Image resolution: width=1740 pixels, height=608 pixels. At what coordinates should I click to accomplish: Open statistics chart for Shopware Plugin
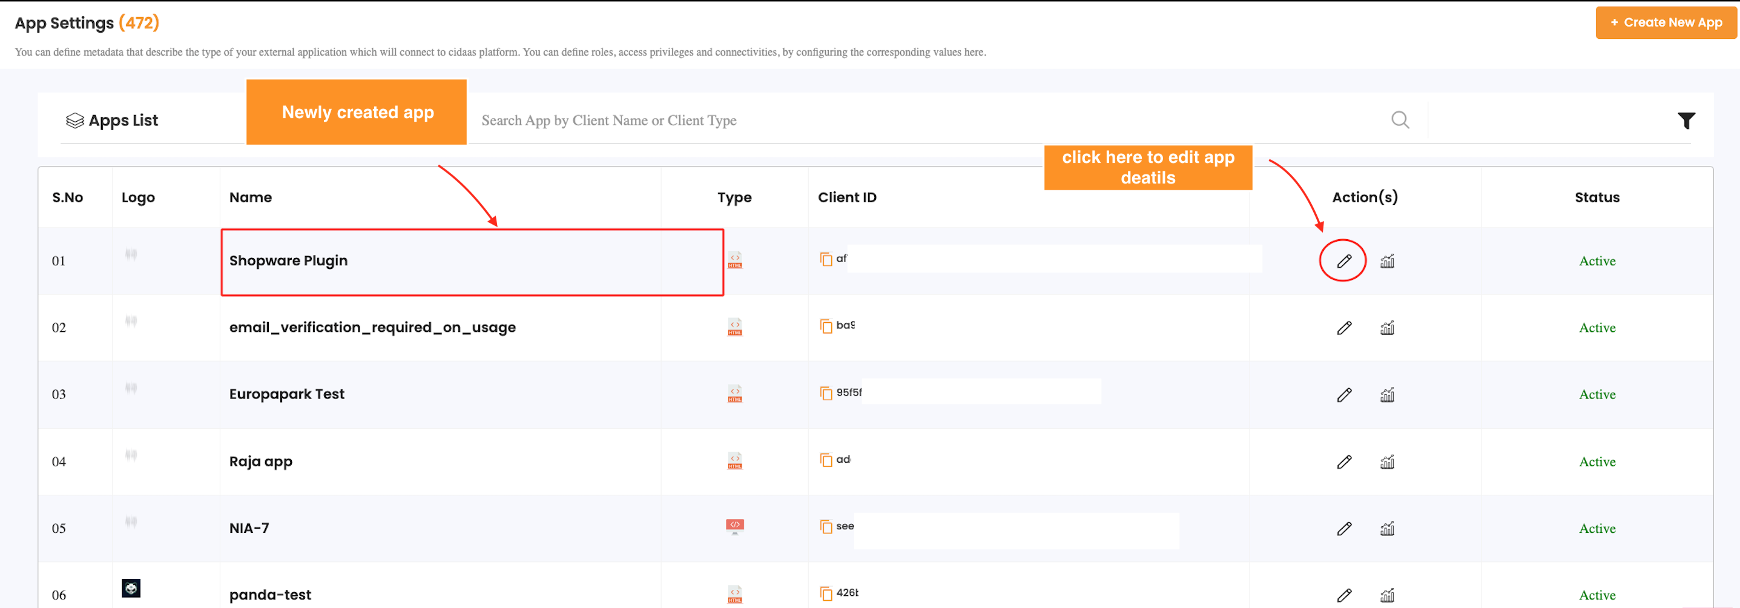(x=1386, y=261)
